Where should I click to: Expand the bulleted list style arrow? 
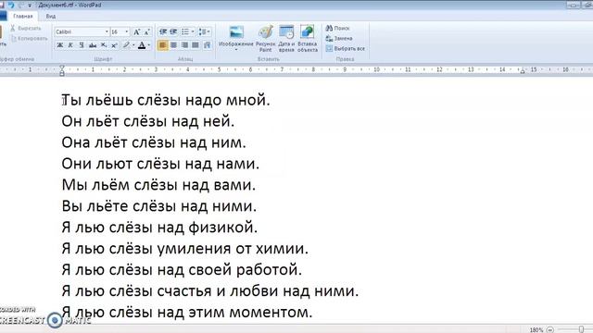tap(193, 31)
